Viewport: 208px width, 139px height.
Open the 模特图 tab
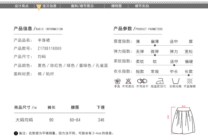point(116,6)
